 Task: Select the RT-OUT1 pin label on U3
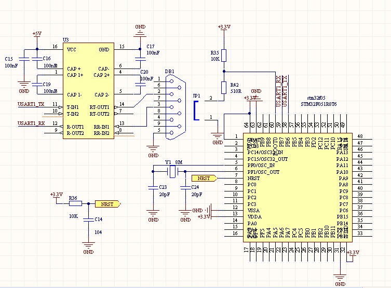pos(100,107)
